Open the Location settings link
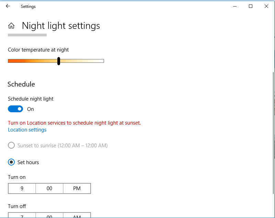275x218 pixels. tap(27, 130)
